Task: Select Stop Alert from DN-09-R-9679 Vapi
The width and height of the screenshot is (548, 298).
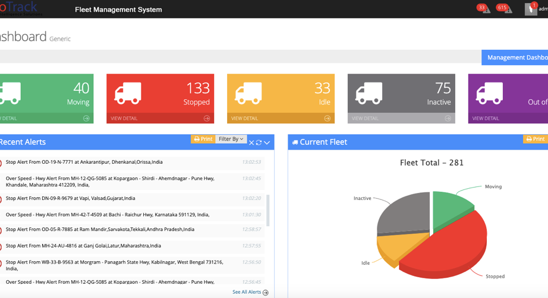Action: click(x=132, y=198)
